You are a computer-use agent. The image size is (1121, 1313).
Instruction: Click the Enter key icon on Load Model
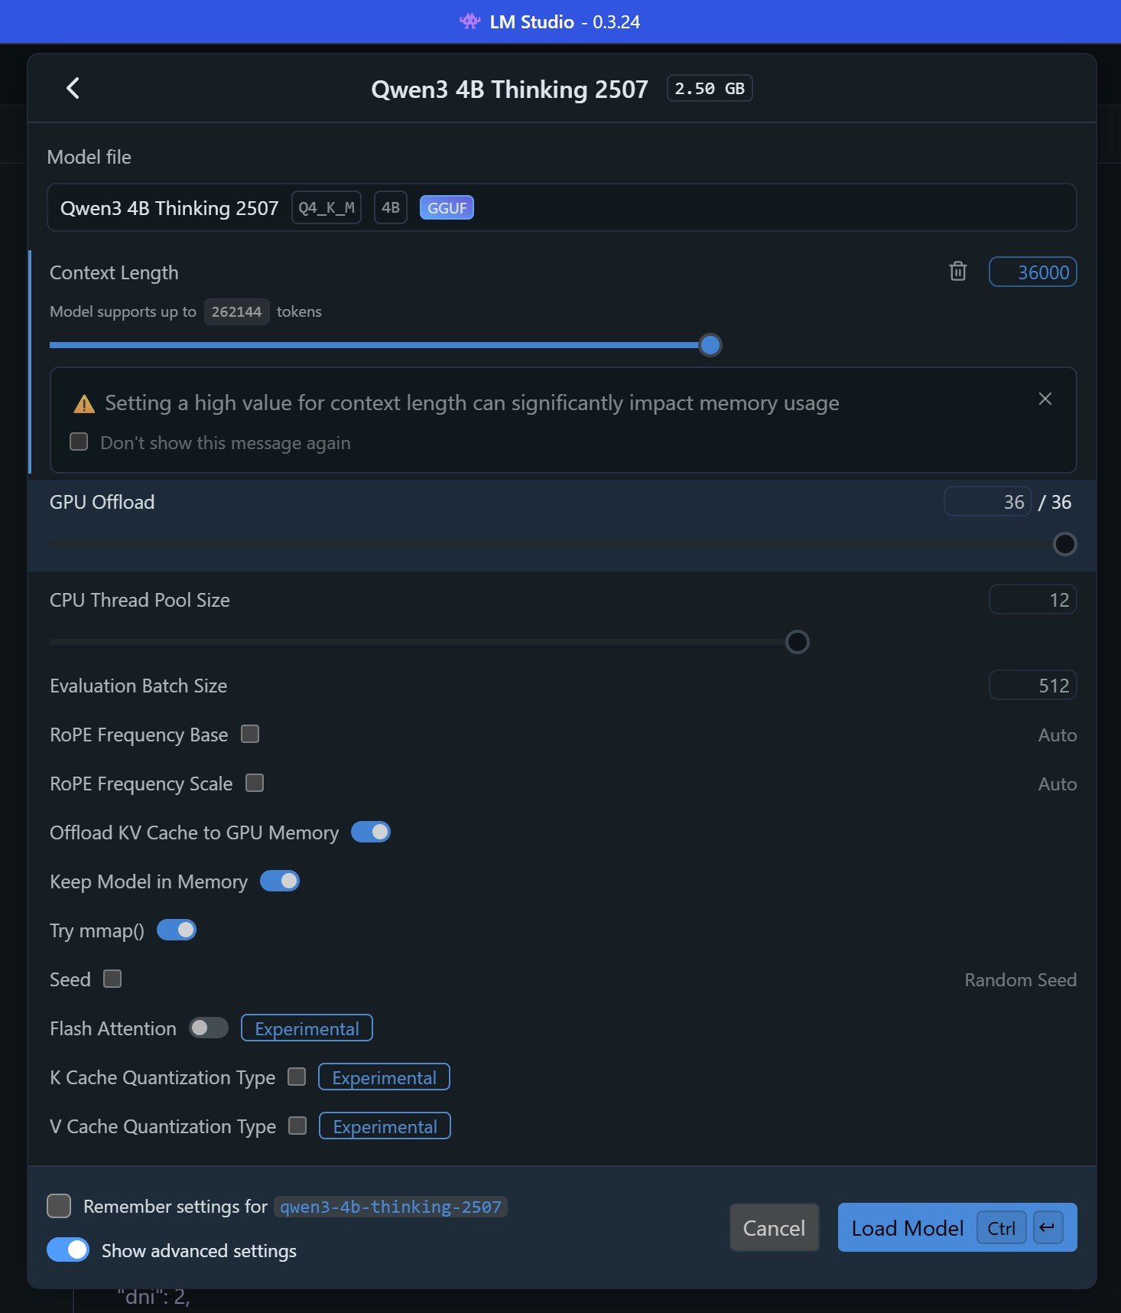pos(1048,1227)
